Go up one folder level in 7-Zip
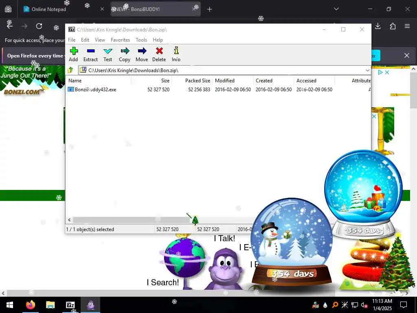 (x=70, y=70)
